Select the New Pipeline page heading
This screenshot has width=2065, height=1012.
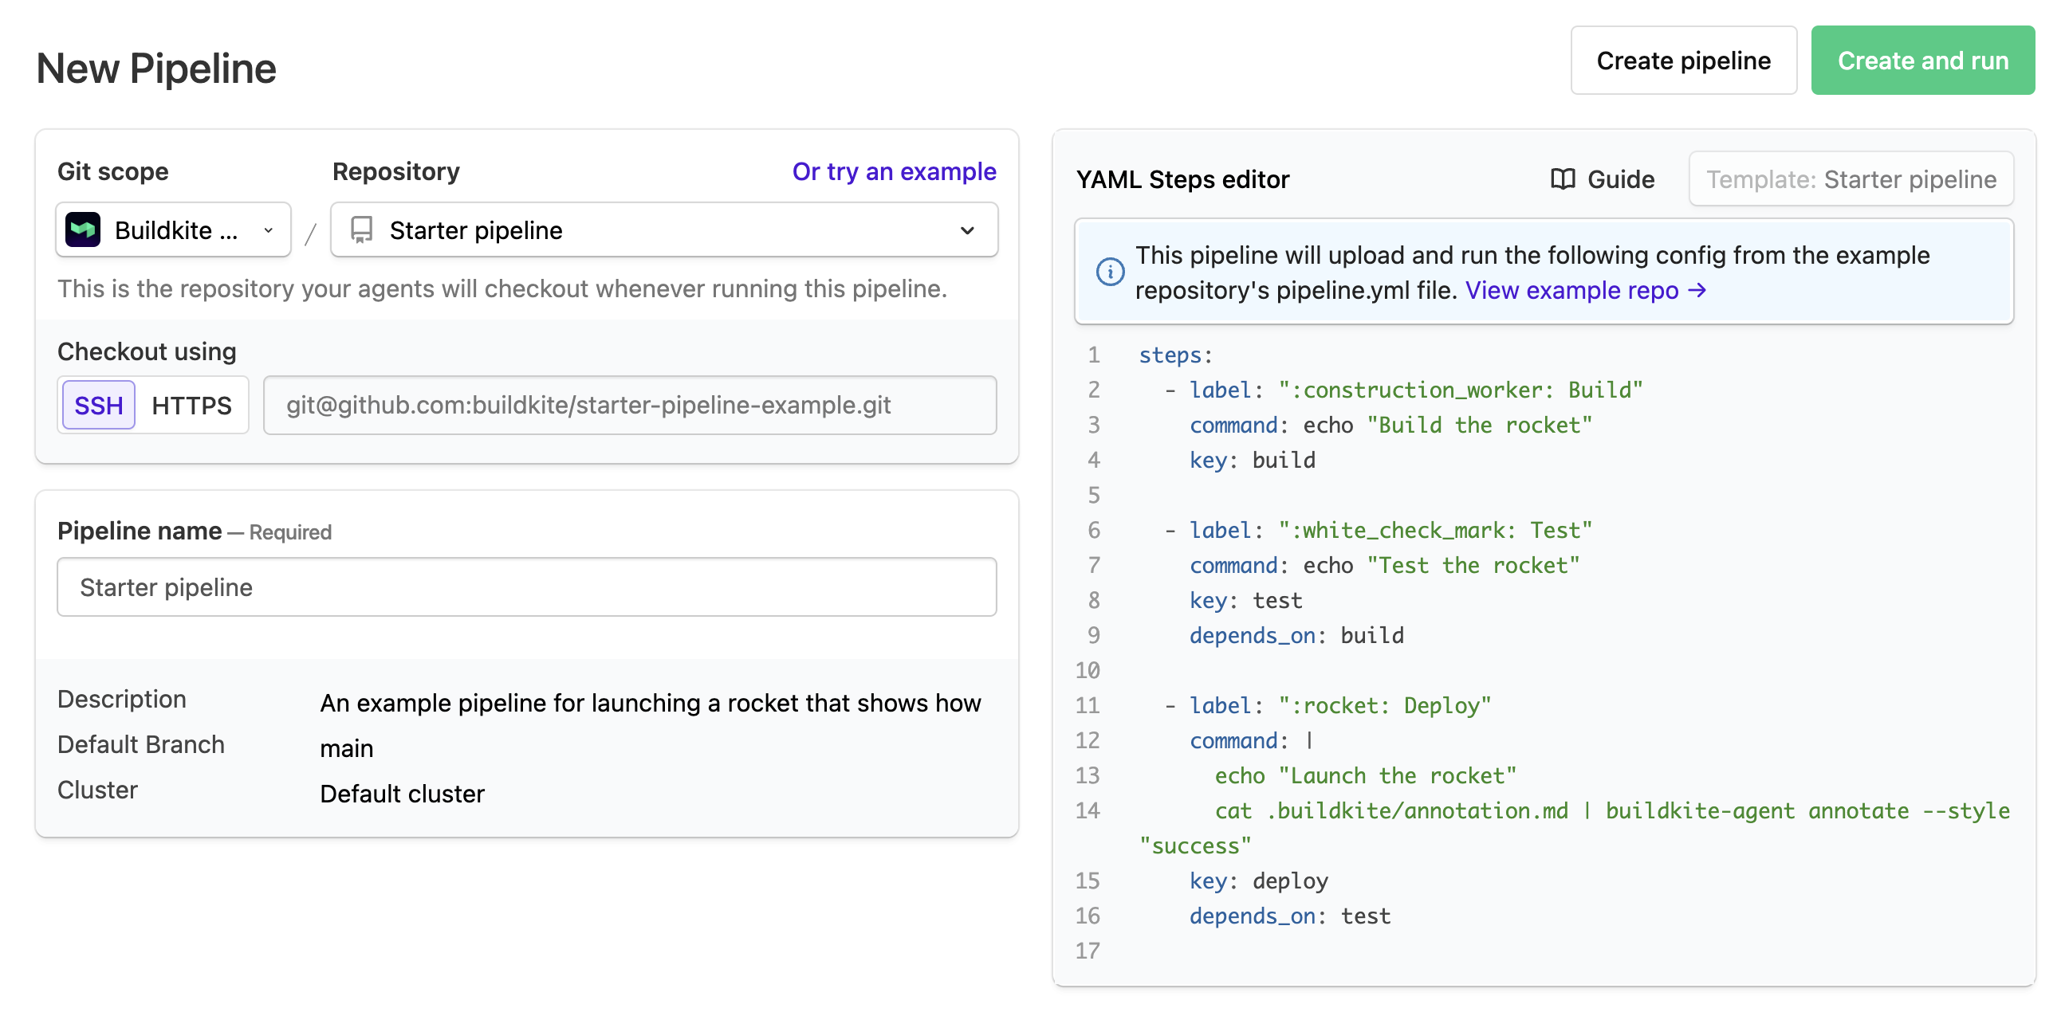coord(156,68)
